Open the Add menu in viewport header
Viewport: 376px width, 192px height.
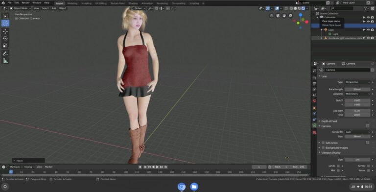click(54, 8)
